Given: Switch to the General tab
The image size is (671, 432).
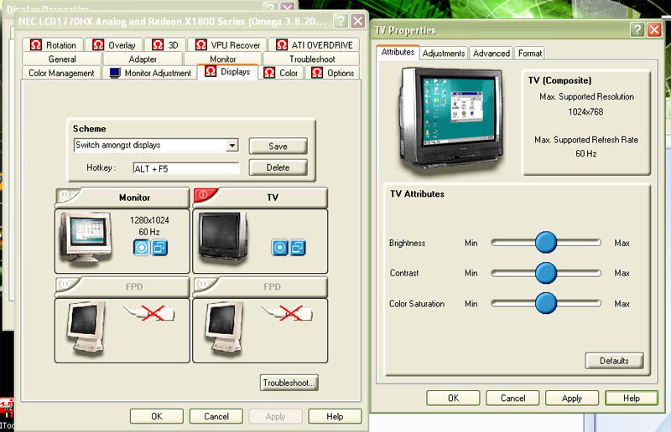Looking at the screenshot, I should pyautogui.click(x=62, y=59).
